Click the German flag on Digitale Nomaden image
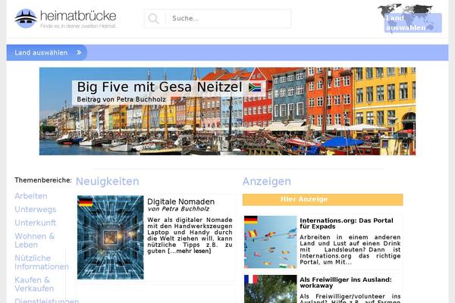 86,201
